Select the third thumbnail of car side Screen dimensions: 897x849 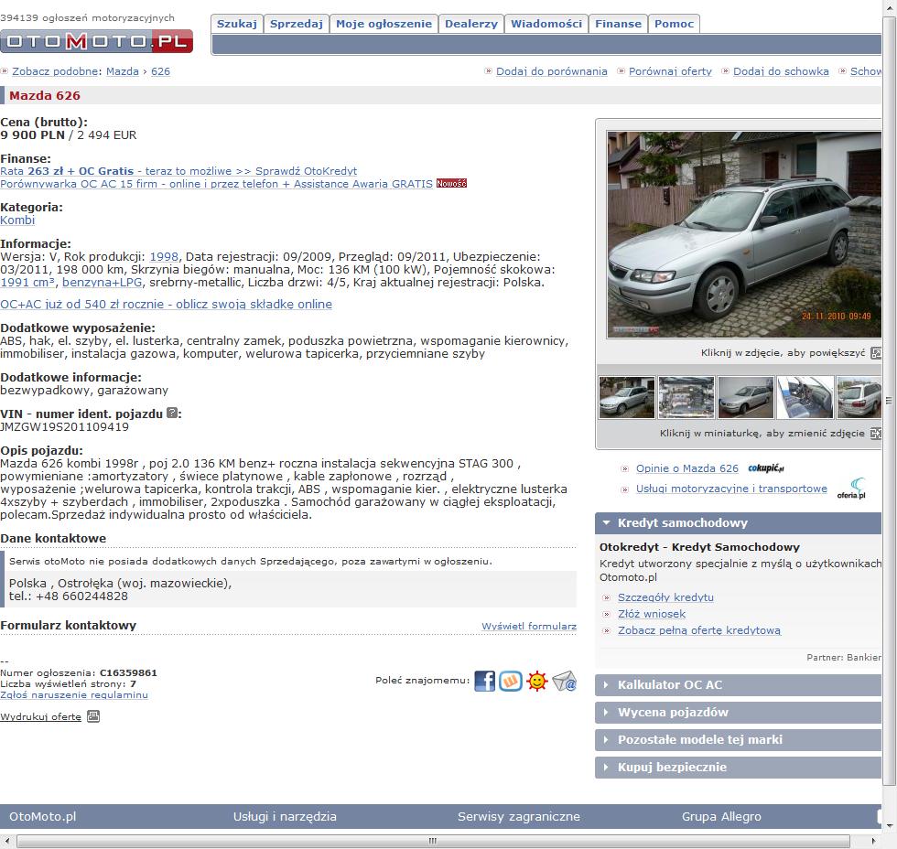point(746,397)
